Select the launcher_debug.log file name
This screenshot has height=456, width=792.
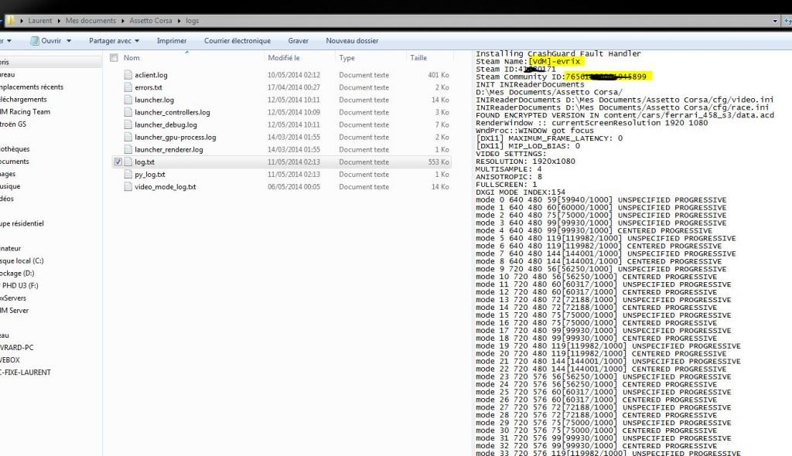pyautogui.click(x=166, y=124)
